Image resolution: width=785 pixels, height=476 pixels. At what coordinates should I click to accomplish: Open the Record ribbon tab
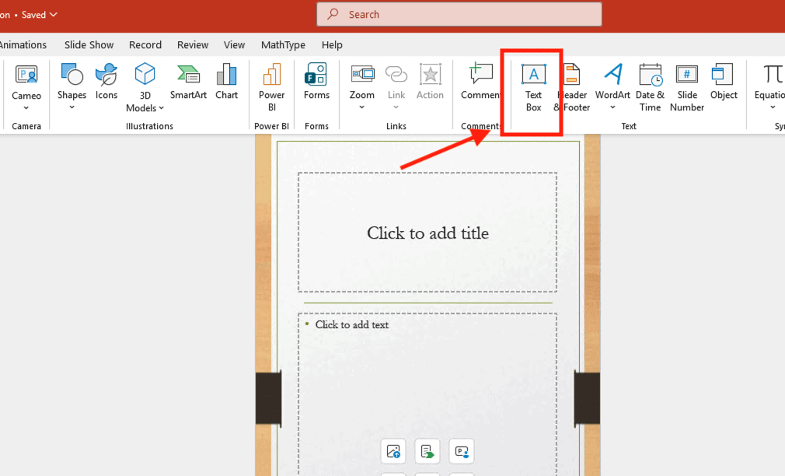145,44
